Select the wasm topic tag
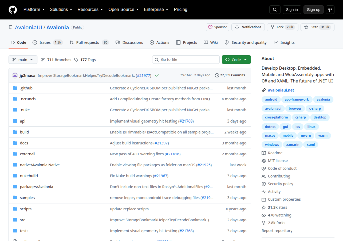 (x=323, y=135)
